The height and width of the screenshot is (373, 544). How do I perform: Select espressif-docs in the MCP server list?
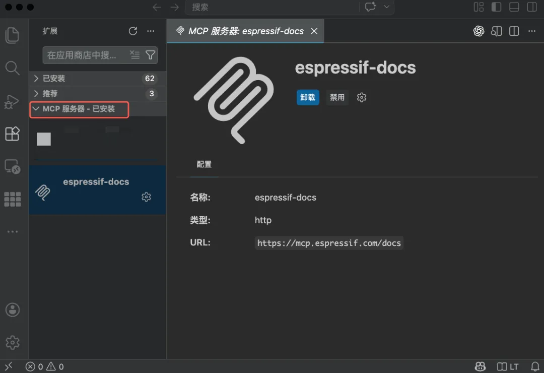coord(98,190)
